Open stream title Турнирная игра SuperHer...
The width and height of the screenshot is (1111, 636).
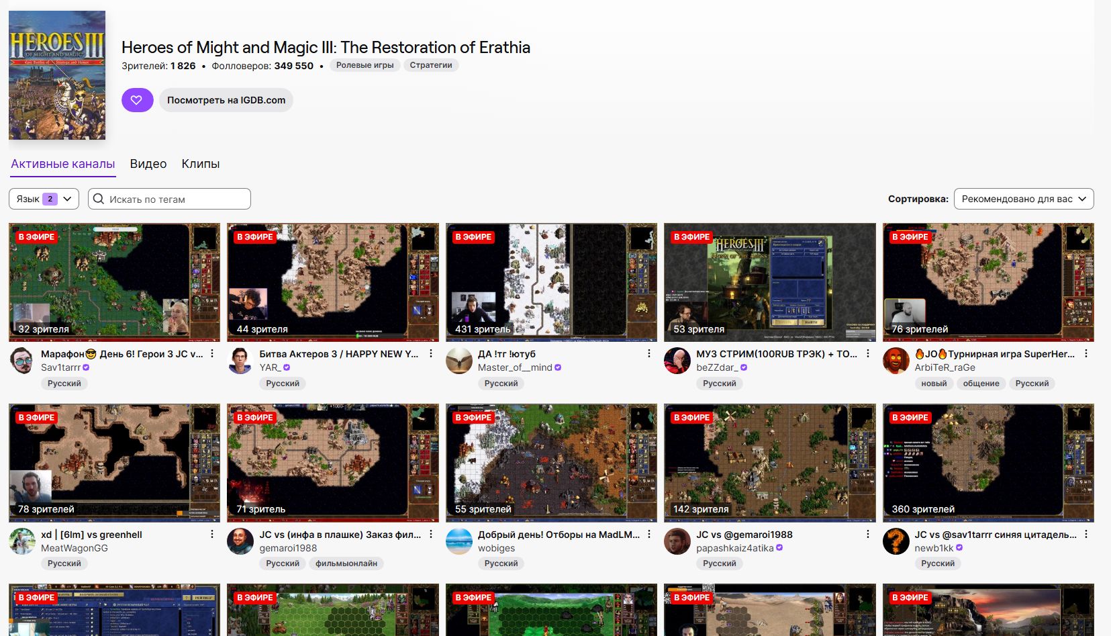[995, 354]
